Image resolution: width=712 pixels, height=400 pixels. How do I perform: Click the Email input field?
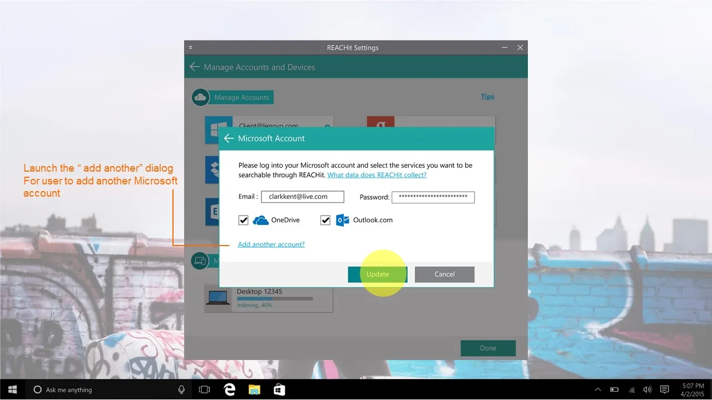(303, 197)
